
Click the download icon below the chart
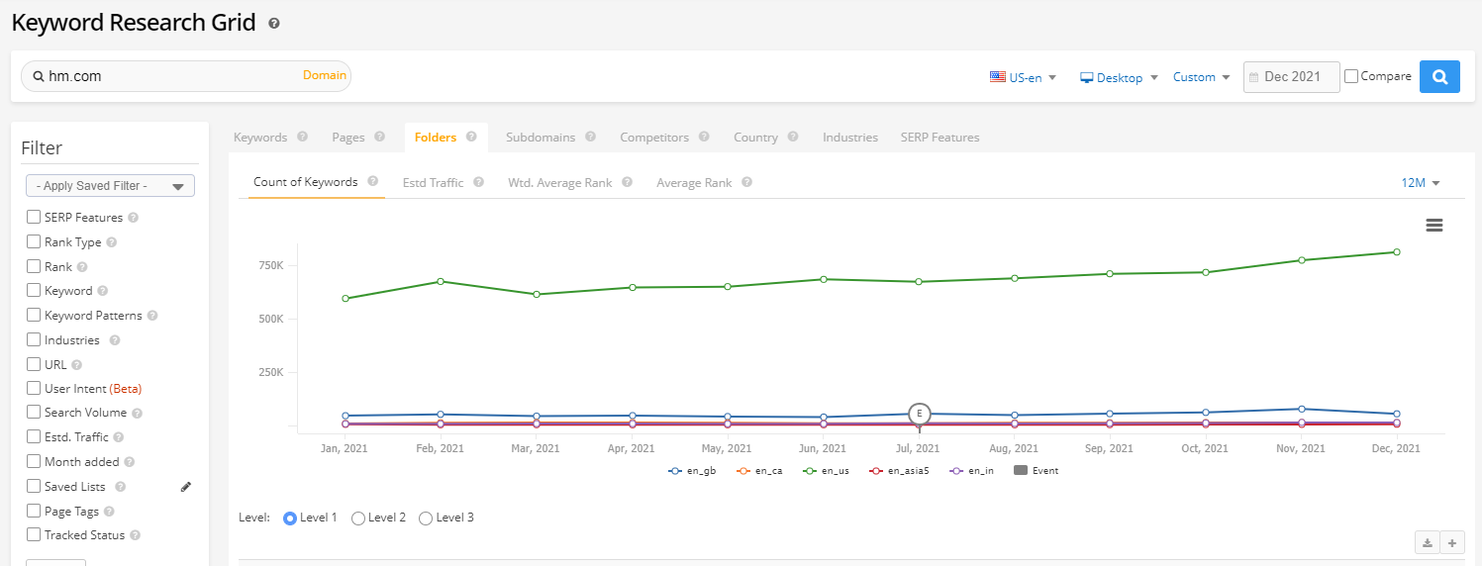point(1428,542)
